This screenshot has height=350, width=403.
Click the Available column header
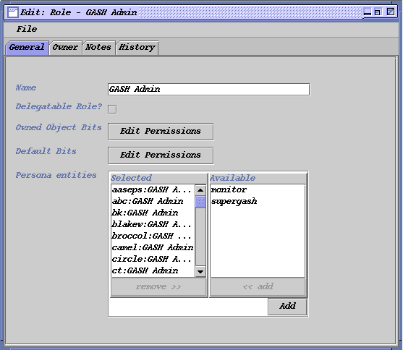tap(258, 178)
